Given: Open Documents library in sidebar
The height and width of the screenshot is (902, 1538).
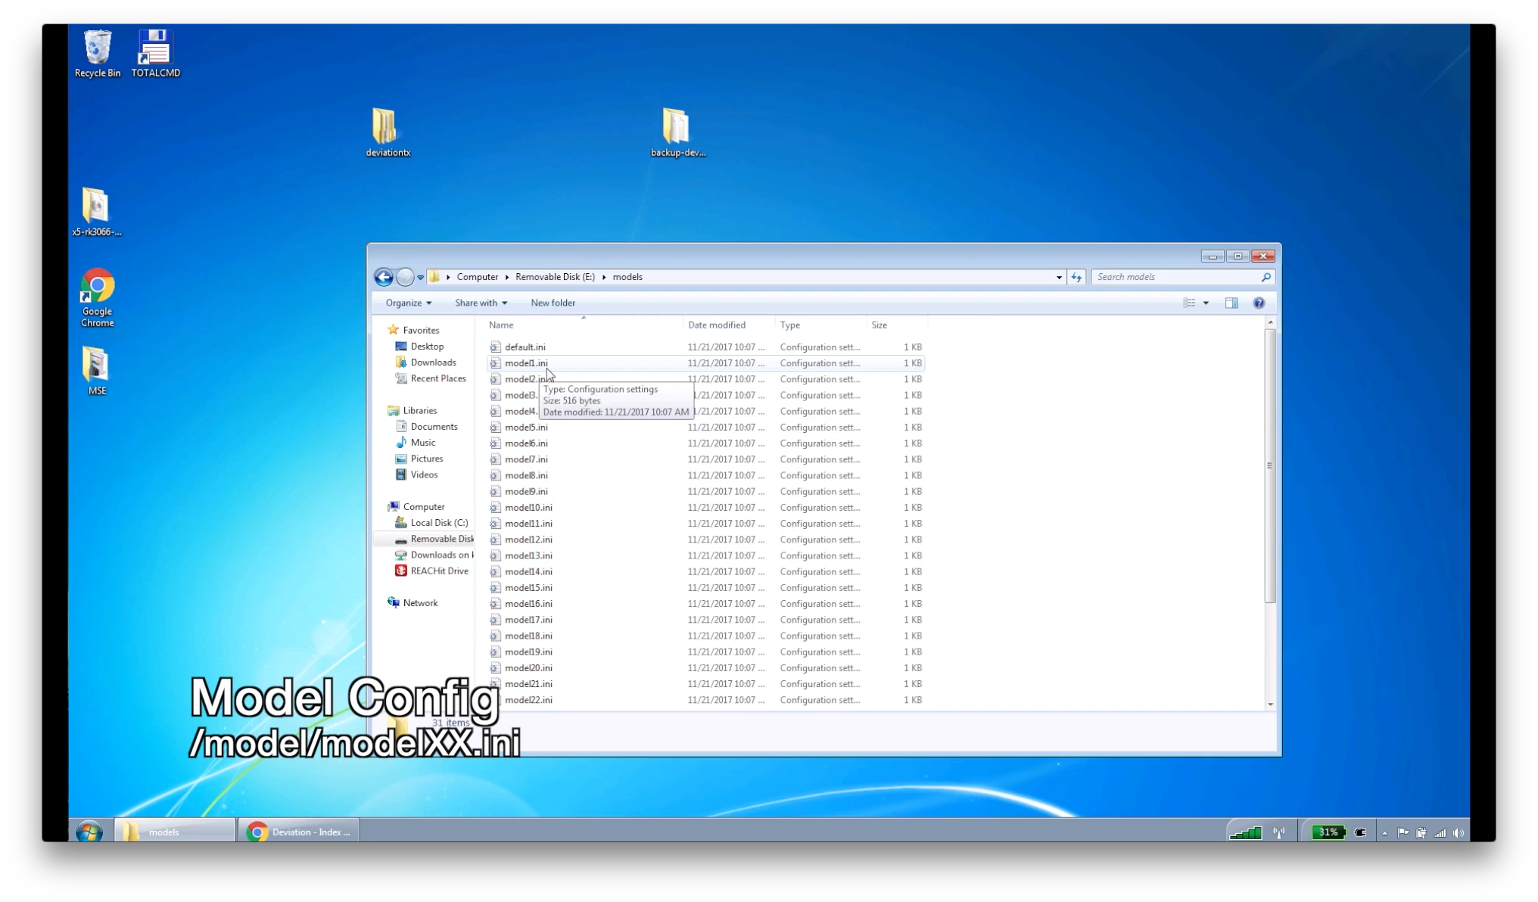Looking at the screenshot, I should tap(434, 427).
